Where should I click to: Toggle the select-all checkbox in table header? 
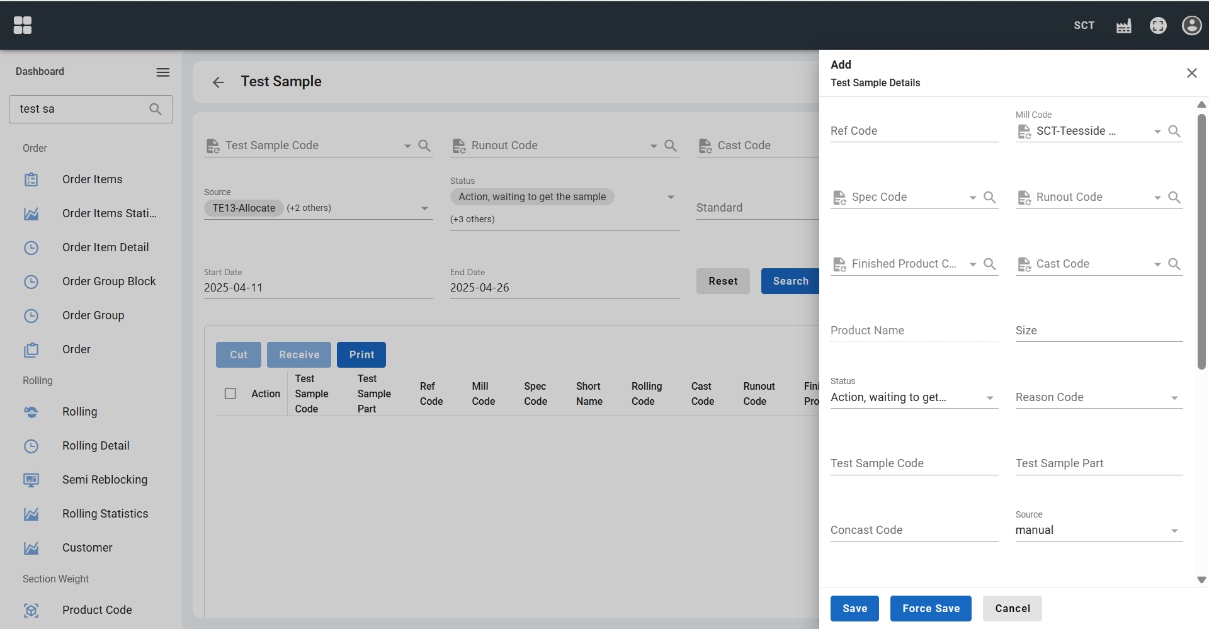click(x=230, y=394)
